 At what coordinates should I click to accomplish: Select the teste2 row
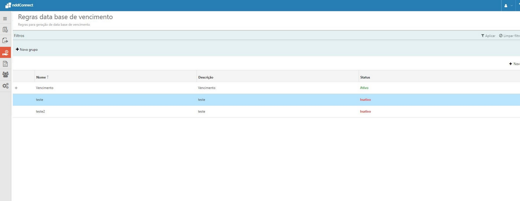click(40, 112)
